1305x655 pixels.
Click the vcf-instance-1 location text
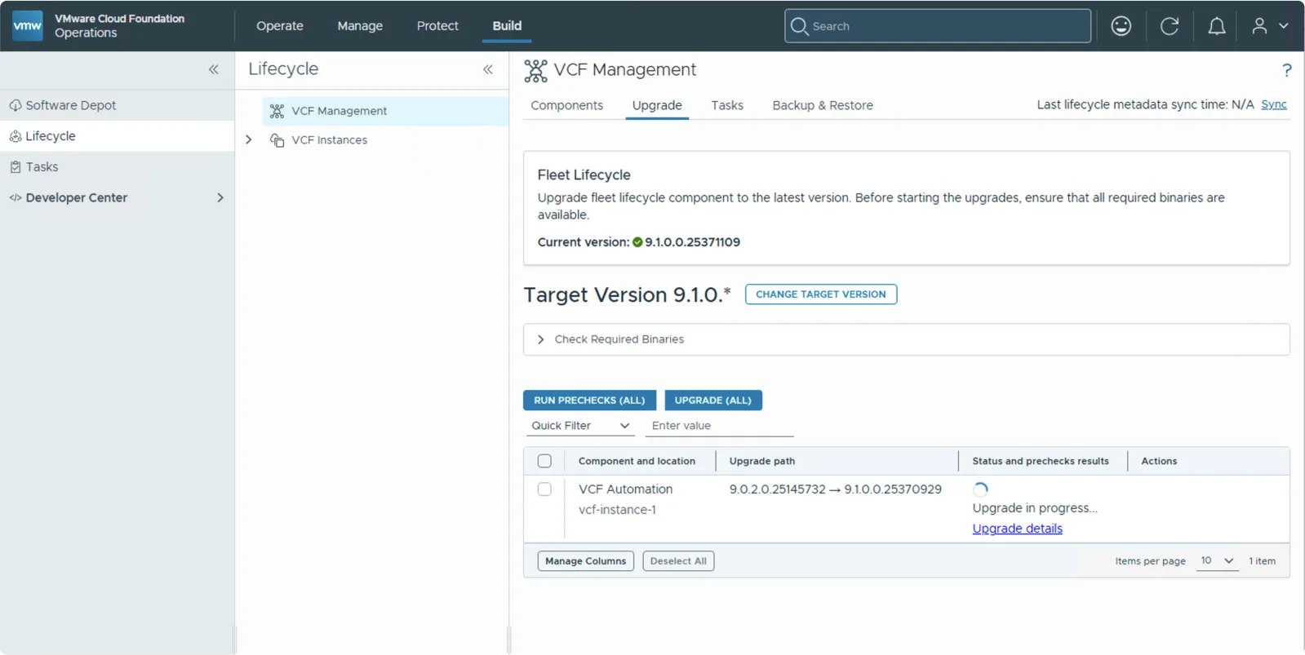618,510
